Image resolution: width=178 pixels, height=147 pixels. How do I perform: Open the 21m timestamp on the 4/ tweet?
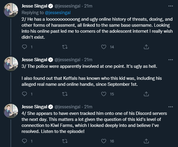(88, 107)
